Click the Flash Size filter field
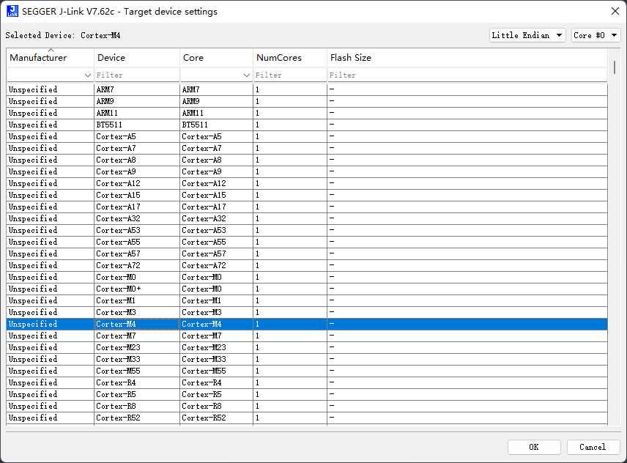 pos(467,75)
